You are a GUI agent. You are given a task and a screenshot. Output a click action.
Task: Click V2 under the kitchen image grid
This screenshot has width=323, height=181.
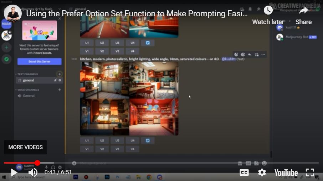[x=102, y=149]
